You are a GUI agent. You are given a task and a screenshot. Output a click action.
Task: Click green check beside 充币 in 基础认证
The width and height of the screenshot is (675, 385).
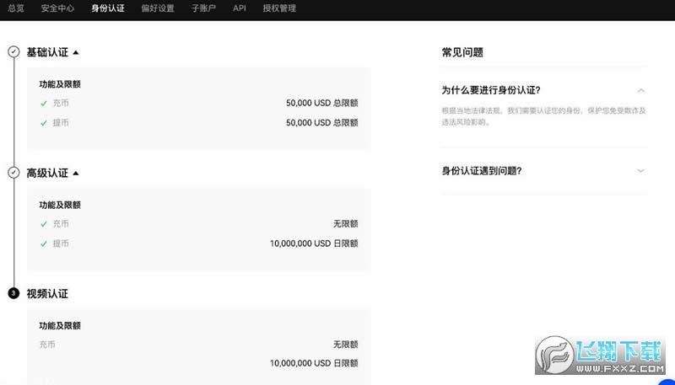pyautogui.click(x=43, y=104)
